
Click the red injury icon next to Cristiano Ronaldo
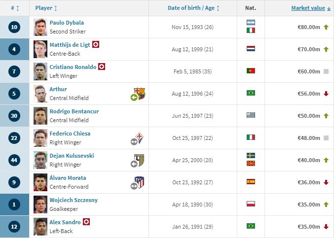(102, 67)
